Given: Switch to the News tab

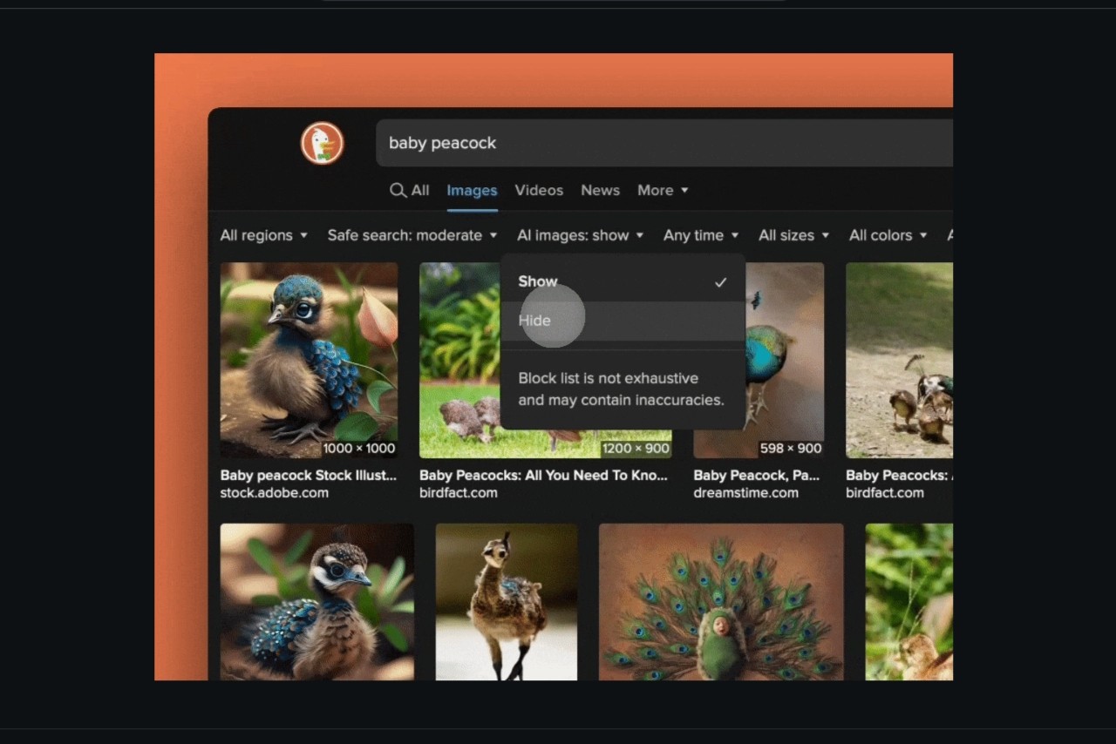Looking at the screenshot, I should click(600, 190).
